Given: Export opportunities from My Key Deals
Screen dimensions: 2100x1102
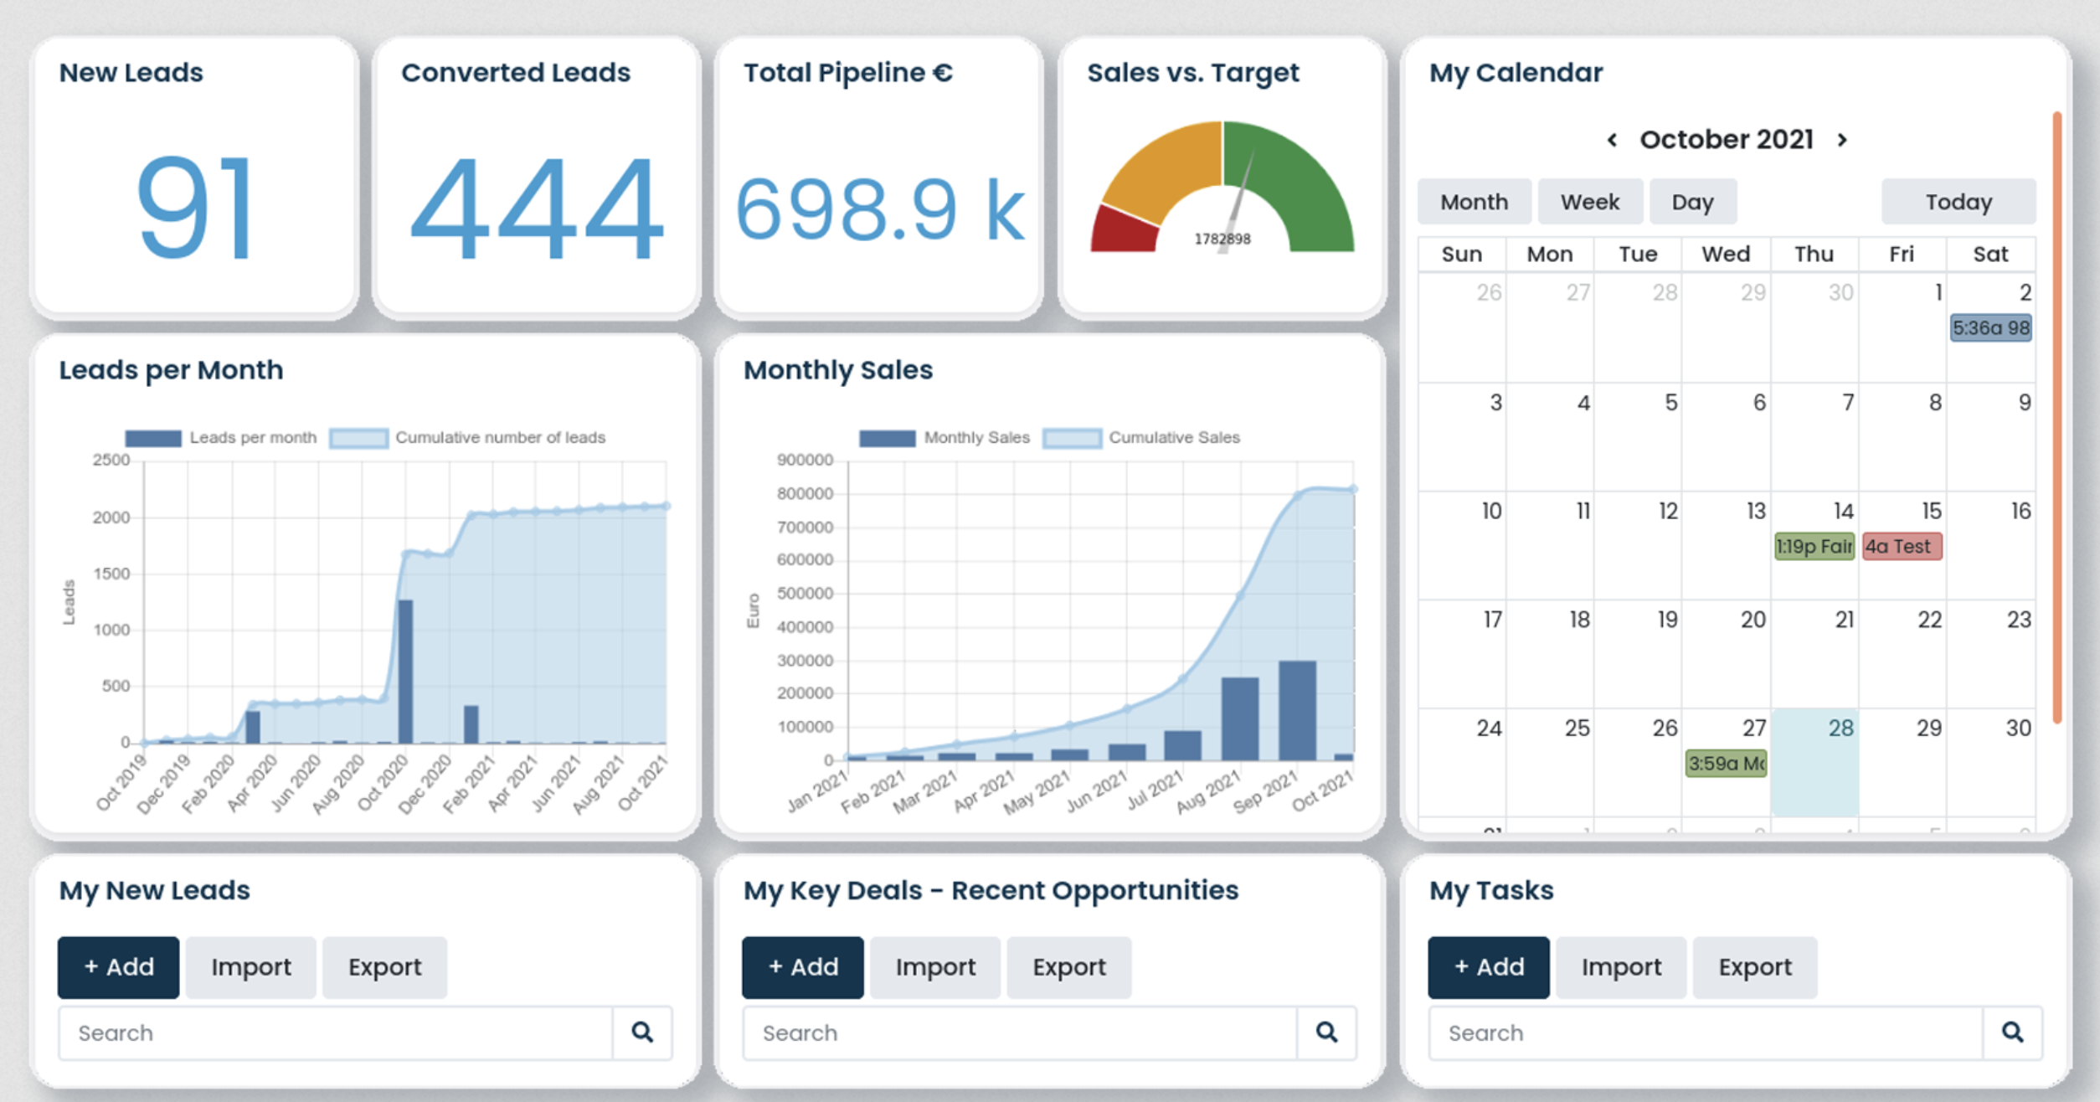Looking at the screenshot, I should point(1069,967).
